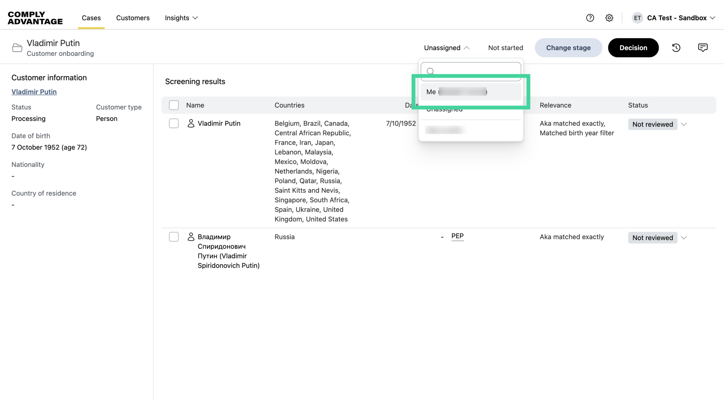Open case history clock icon

[x=676, y=48]
